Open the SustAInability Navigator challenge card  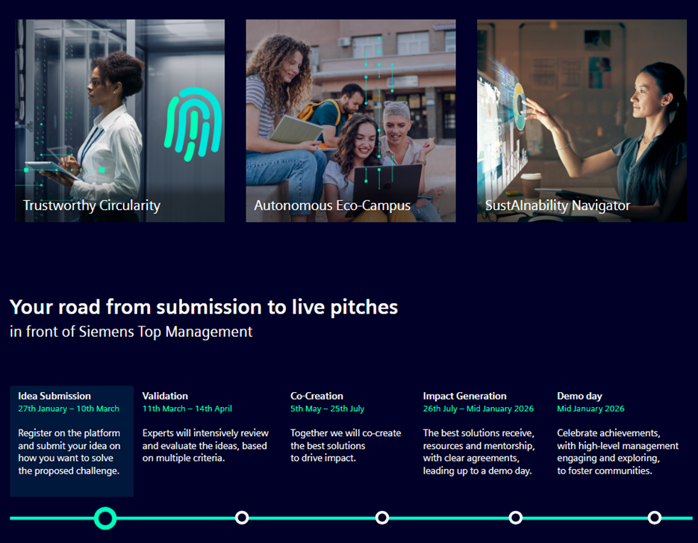click(582, 120)
